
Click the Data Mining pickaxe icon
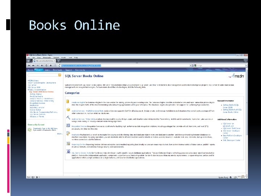pos(68,118)
